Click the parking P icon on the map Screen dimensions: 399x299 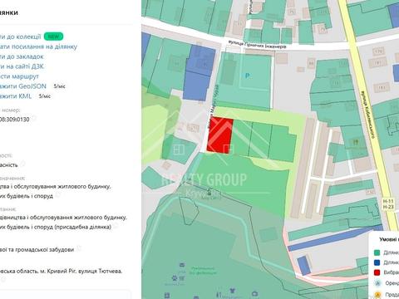248,76
